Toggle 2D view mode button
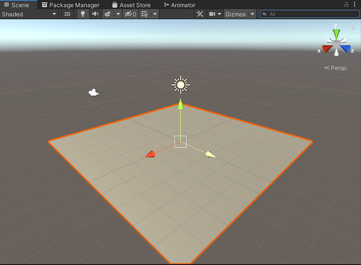The height and width of the screenshot is (265, 361). click(x=67, y=14)
